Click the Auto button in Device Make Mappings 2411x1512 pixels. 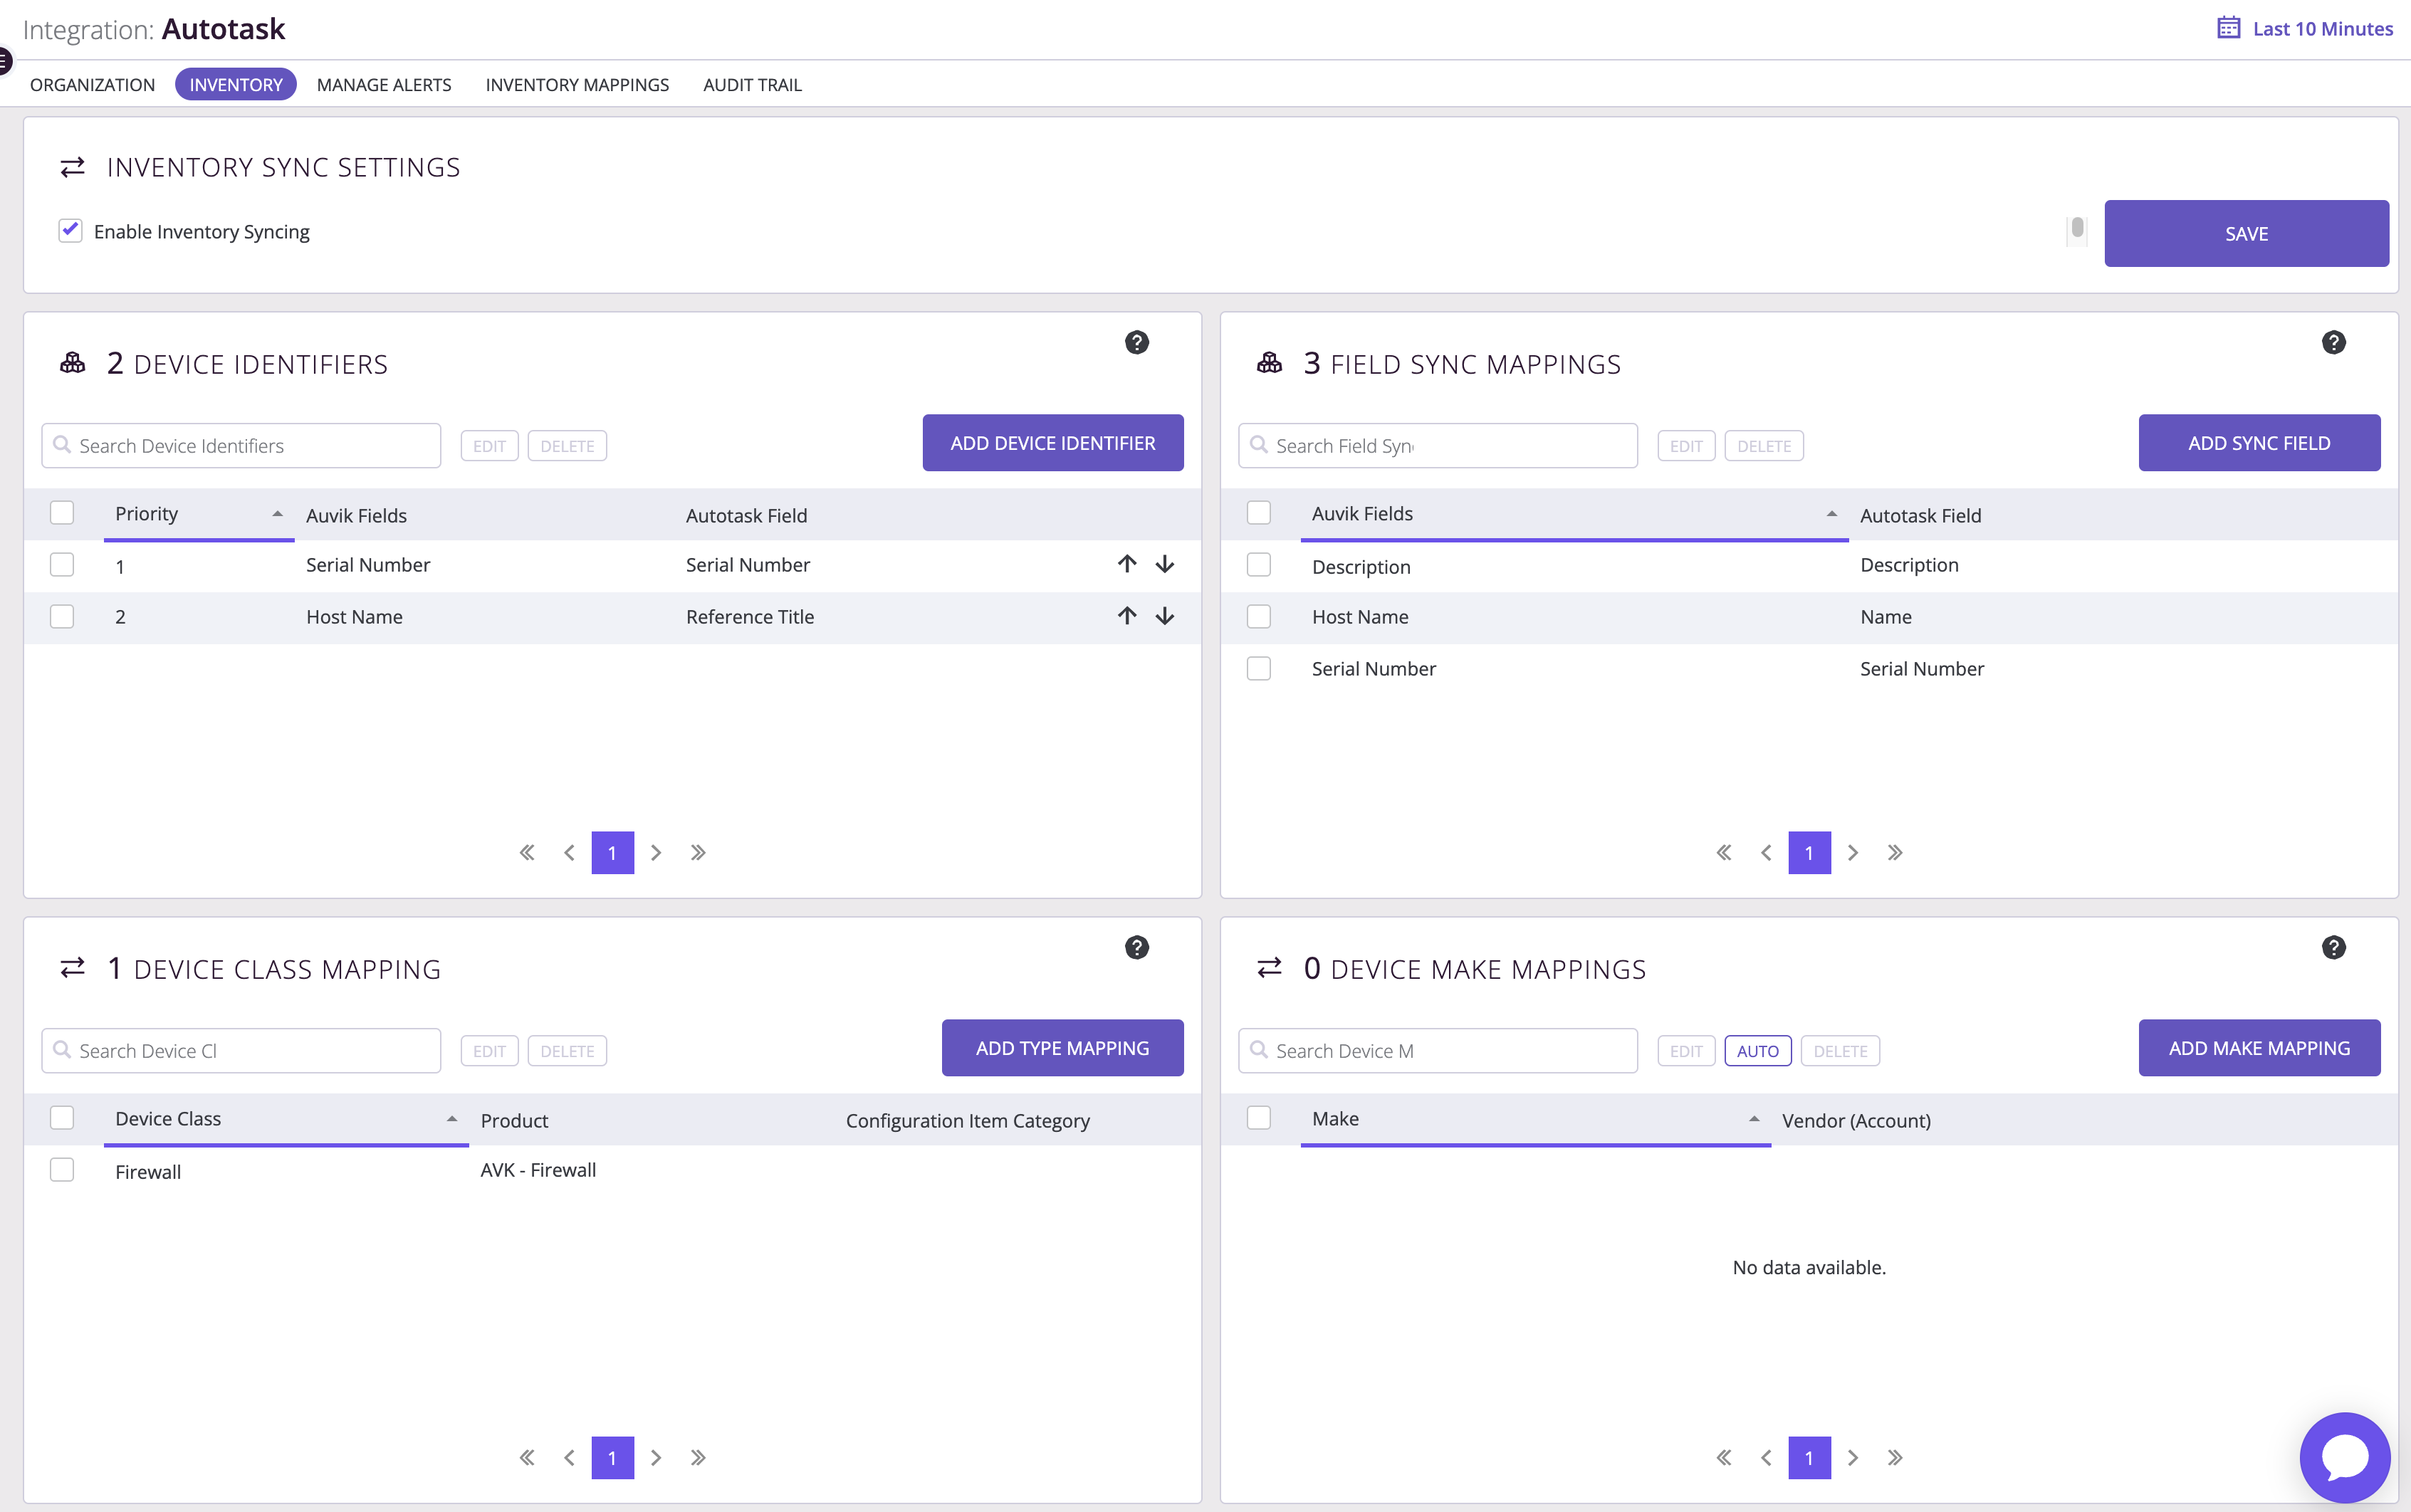pyautogui.click(x=1757, y=1051)
